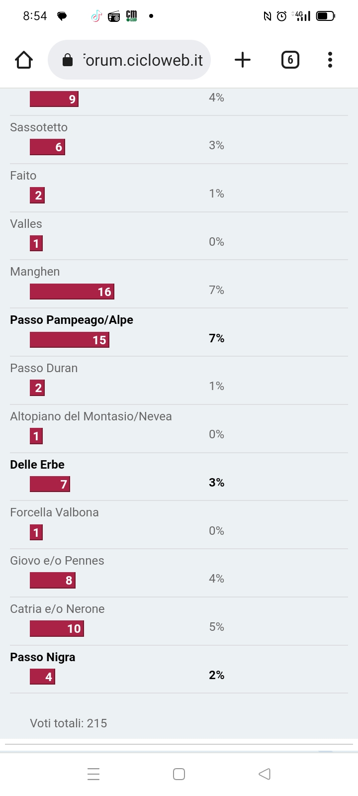Tap the Passo Nigra poll option

[x=43, y=657]
